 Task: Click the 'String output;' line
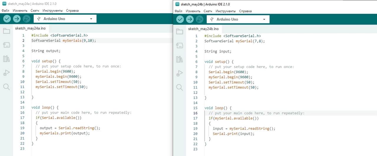tap(46, 51)
